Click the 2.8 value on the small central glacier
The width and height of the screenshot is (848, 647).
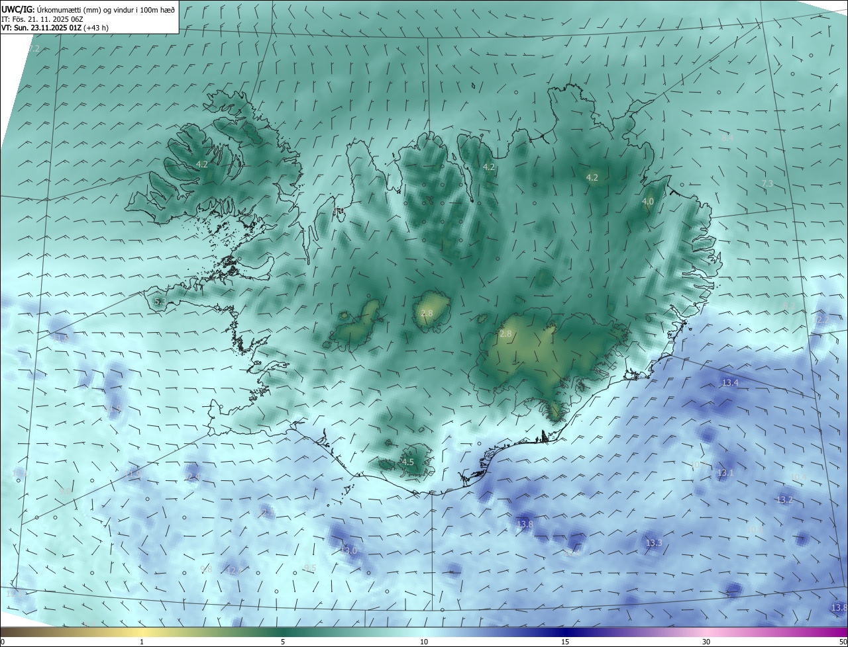pos(427,313)
